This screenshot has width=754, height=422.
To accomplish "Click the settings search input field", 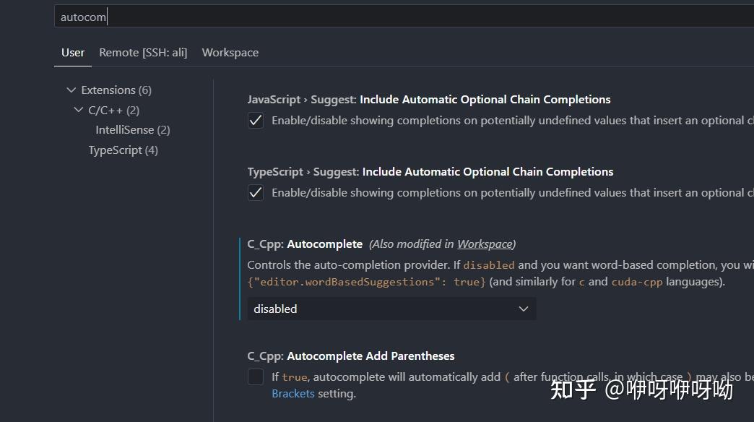I will pyautogui.click(x=289, y=16).
